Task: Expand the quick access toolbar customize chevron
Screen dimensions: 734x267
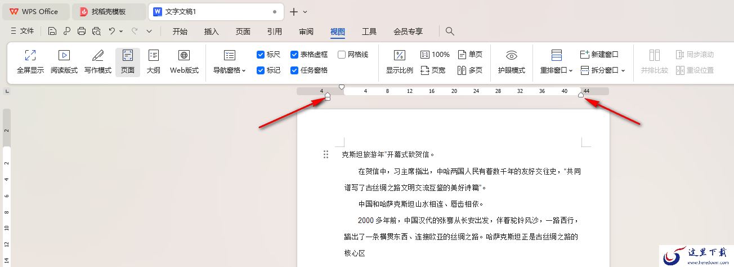Action: click(x=149, y=32)
